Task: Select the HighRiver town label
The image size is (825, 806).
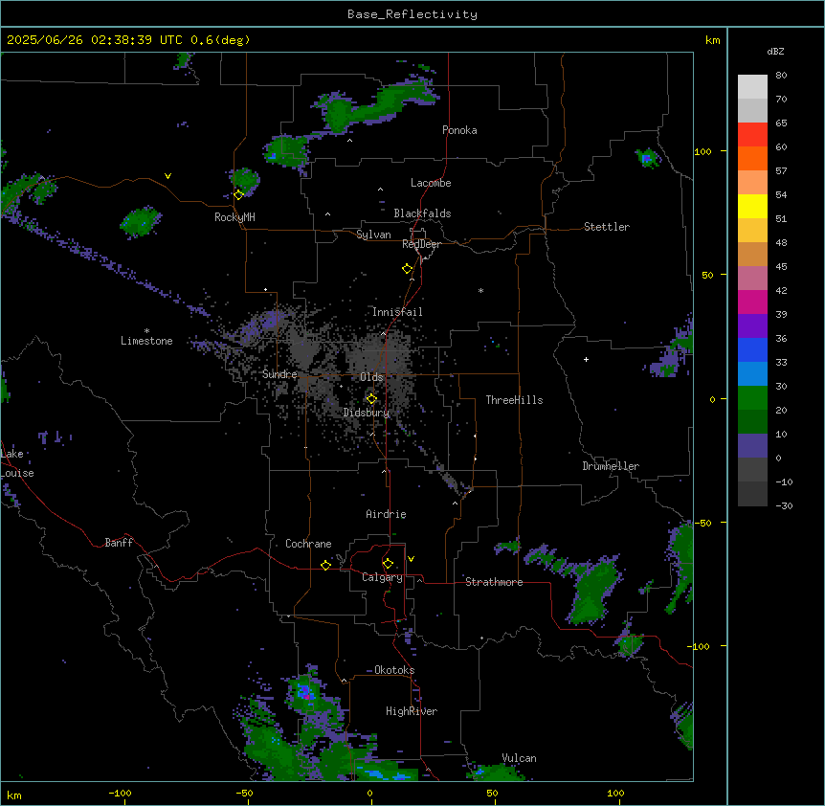Action: [x=412, y=711]
